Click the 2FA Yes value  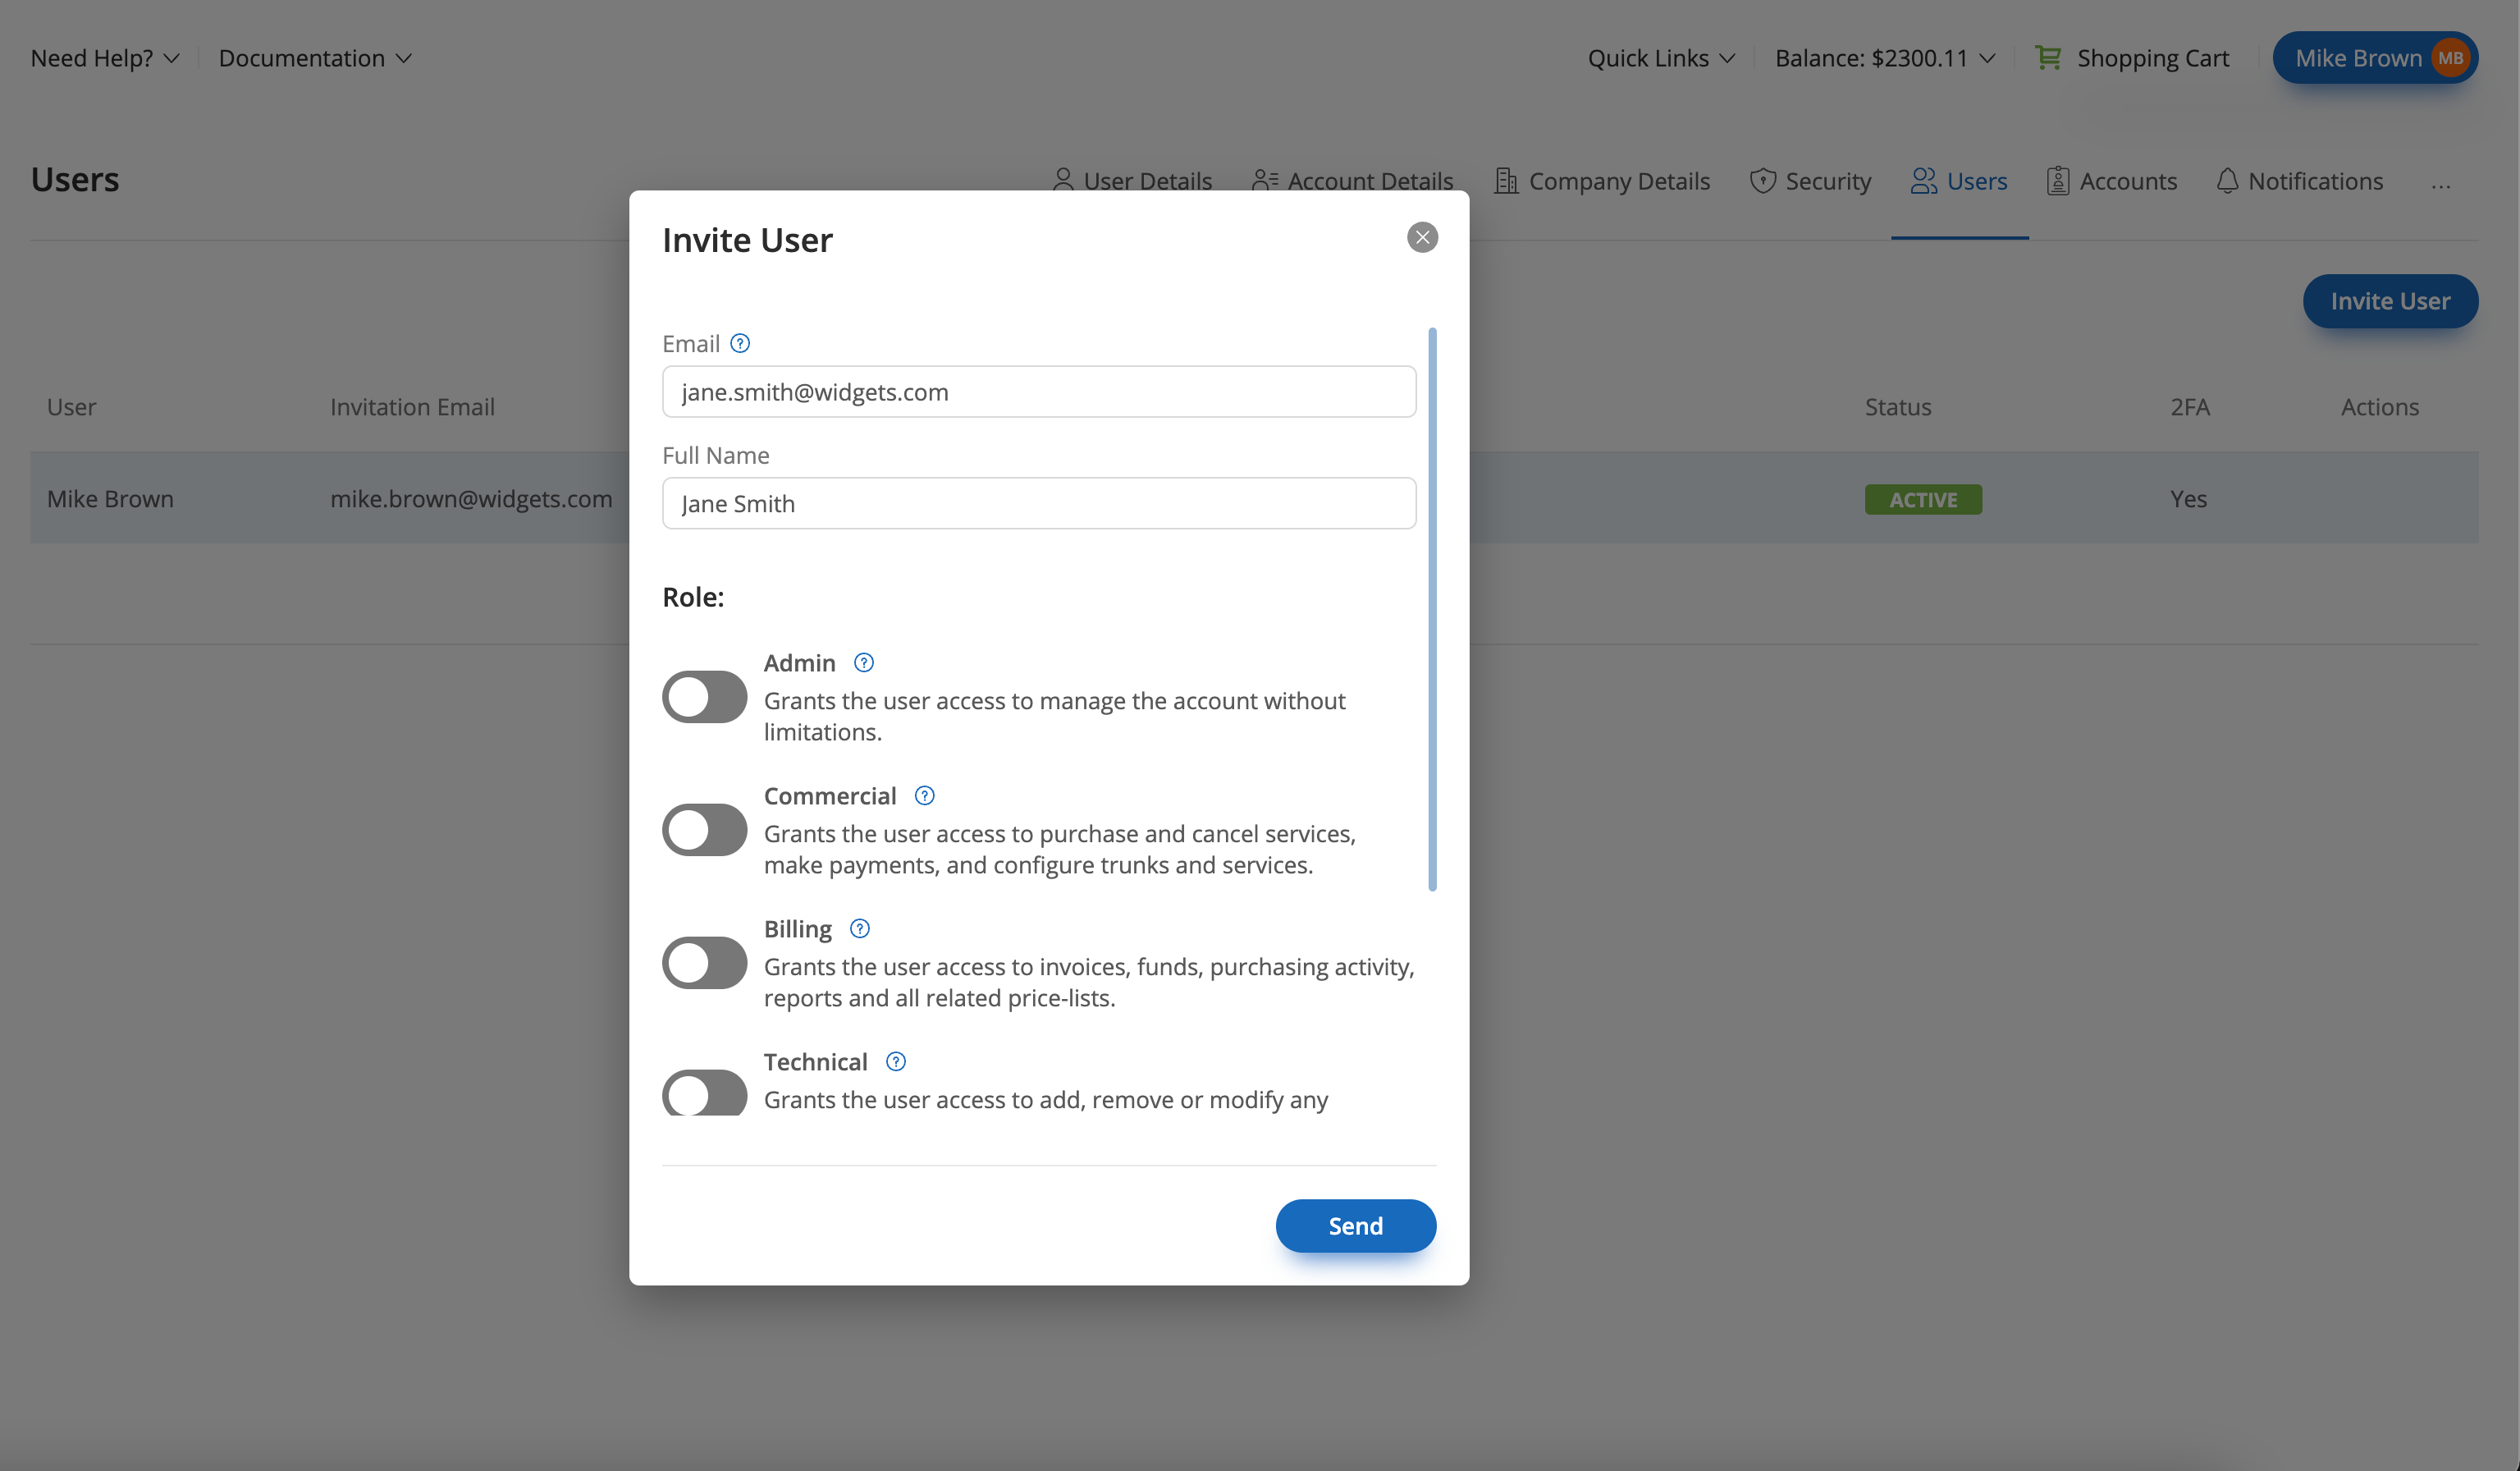point(2188,498)
